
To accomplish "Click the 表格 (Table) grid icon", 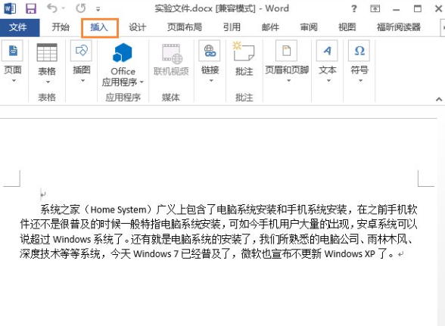I will click(x=47, y=52).
